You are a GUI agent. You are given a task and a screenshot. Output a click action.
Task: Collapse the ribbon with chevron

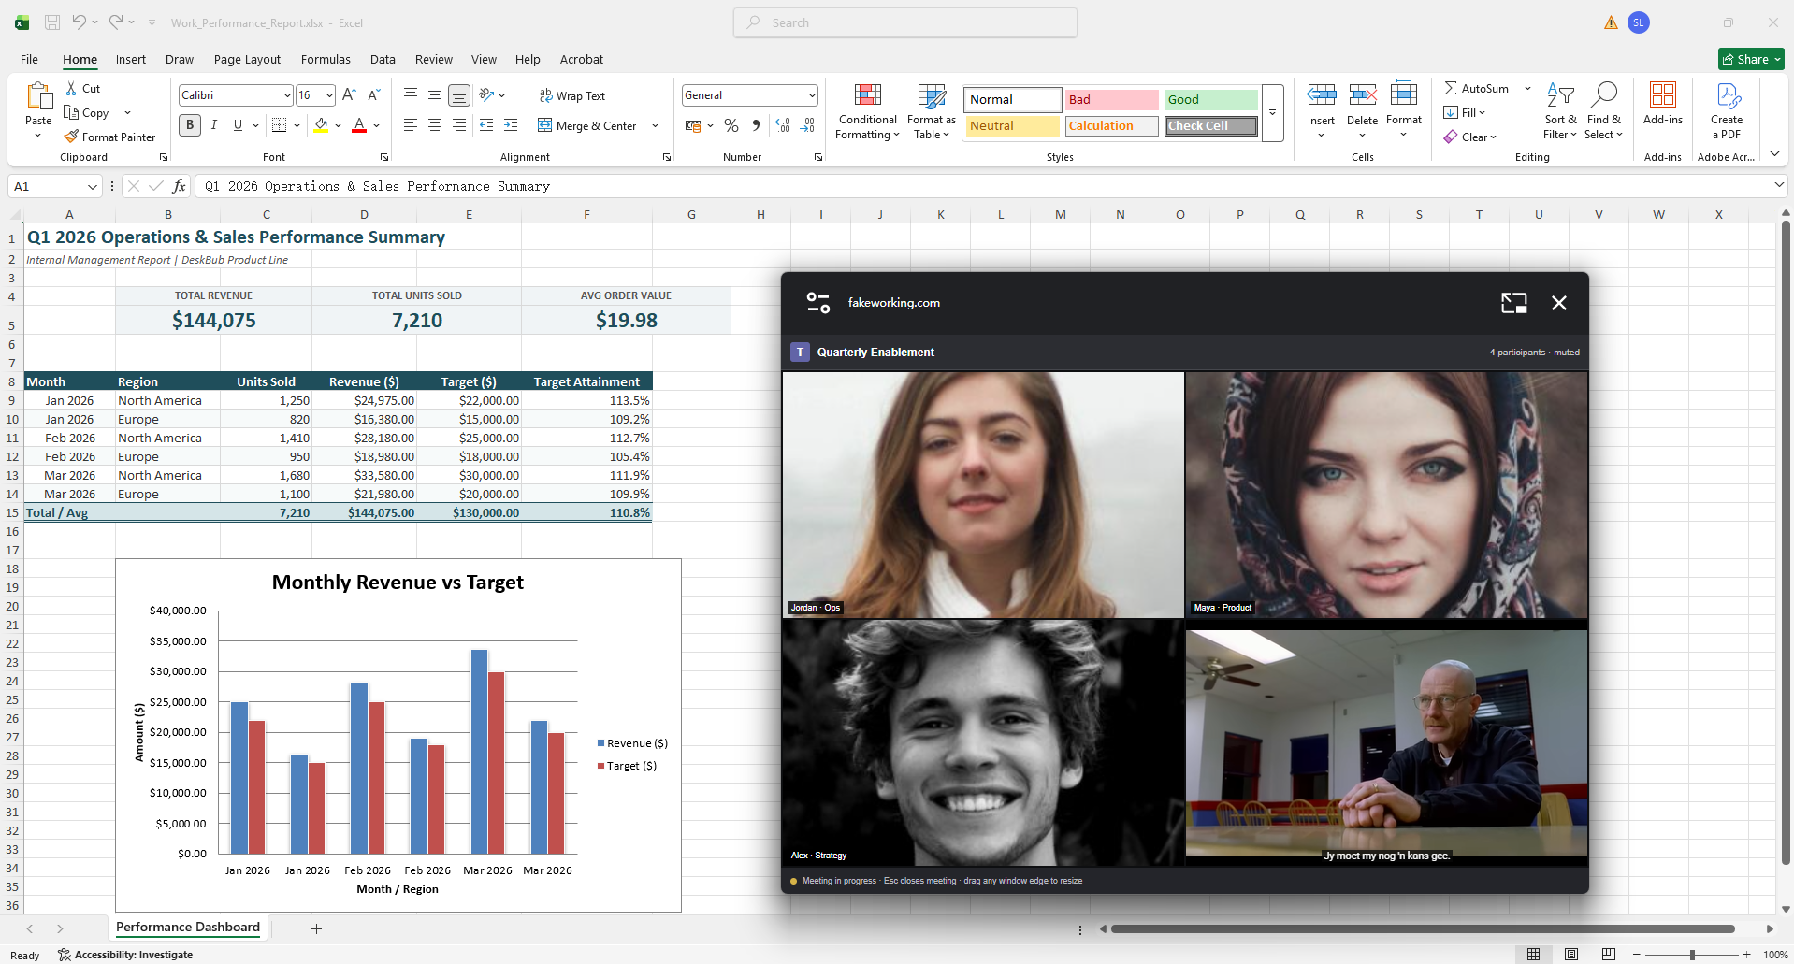tap(1774, 154)
